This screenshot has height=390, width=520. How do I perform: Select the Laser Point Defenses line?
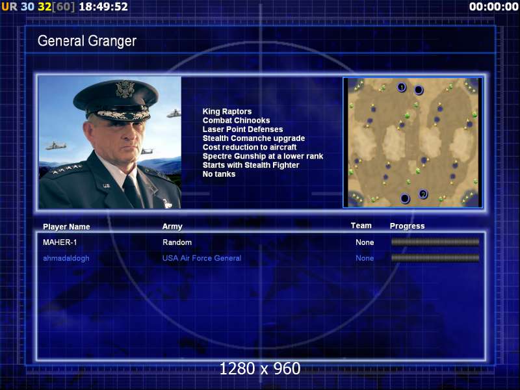tap(242, 129)
